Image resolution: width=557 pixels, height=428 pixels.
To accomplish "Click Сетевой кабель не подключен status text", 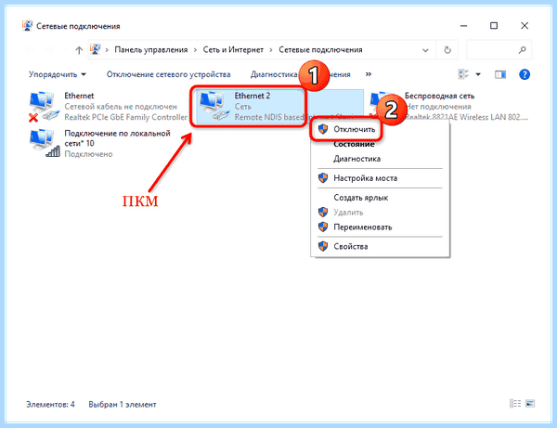I will point(121,106).
